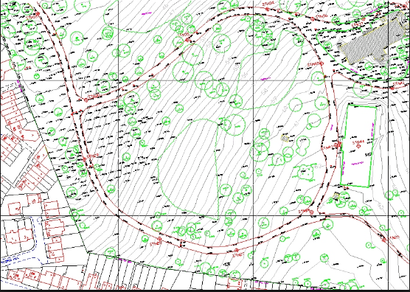Click the station marker at the western road junction
The height and width of the screenshot is (292, 410).
tap(86, 100)
